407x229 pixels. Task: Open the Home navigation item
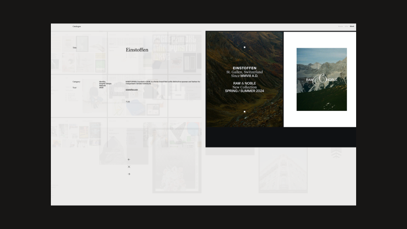340,26
